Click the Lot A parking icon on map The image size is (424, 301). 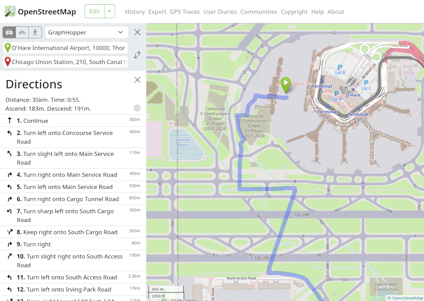click(336, 94)
